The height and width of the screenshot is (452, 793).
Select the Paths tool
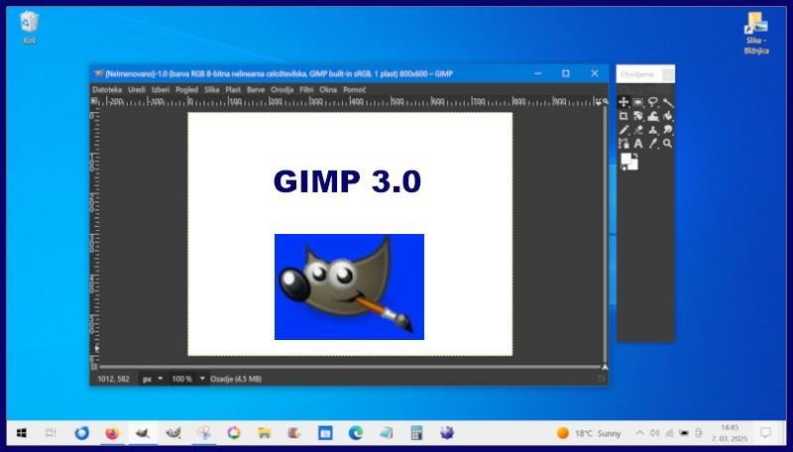pos(623,144)
